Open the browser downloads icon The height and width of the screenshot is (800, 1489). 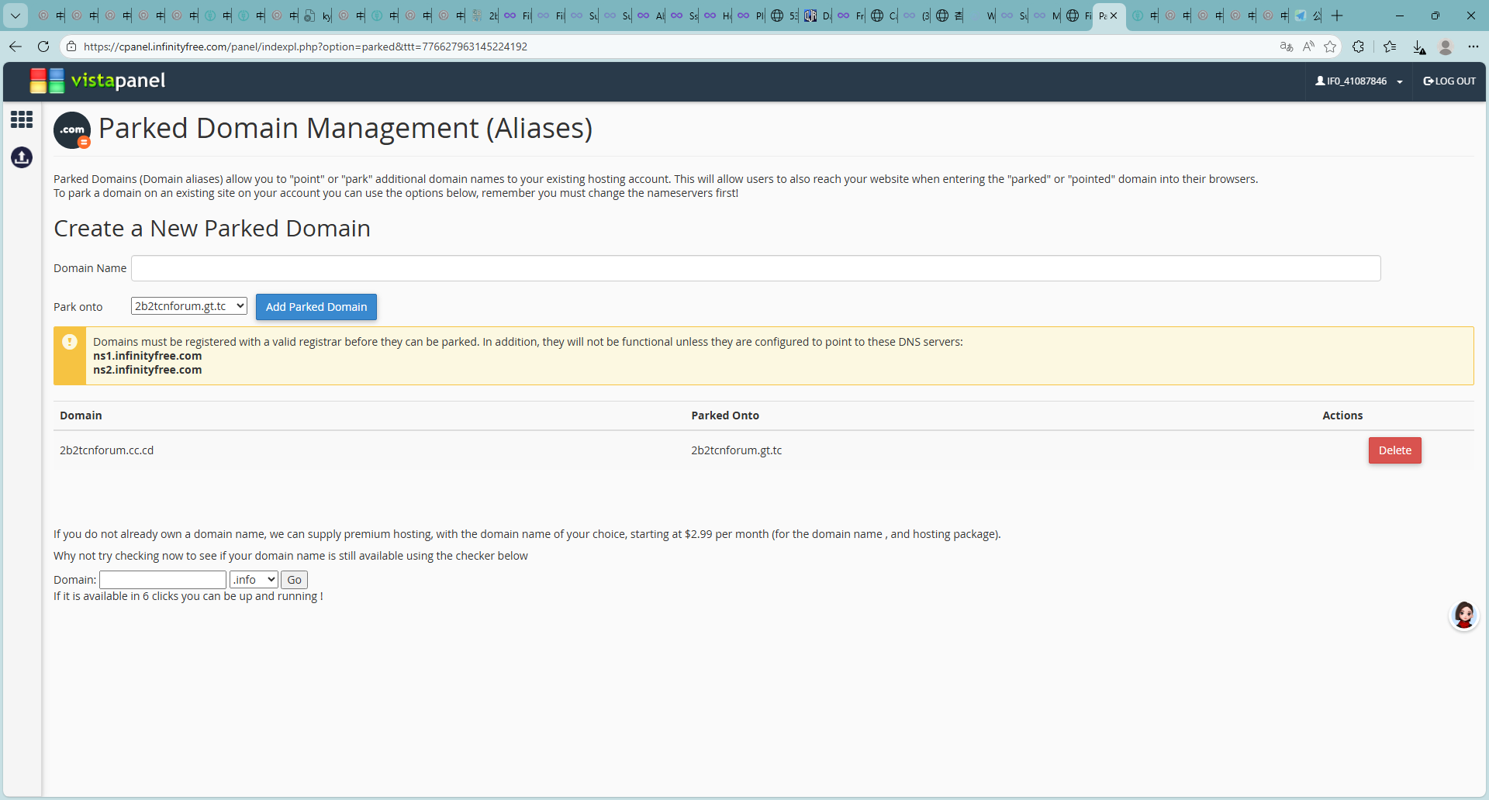(1418, 47)
